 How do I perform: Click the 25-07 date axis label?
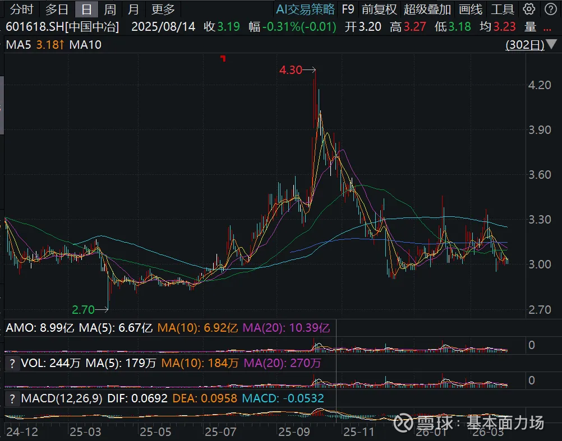click(220, 432)
